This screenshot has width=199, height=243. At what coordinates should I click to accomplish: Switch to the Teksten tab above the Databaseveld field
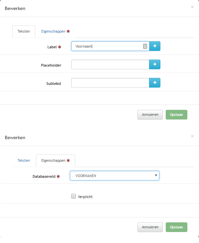coord(24,160)
